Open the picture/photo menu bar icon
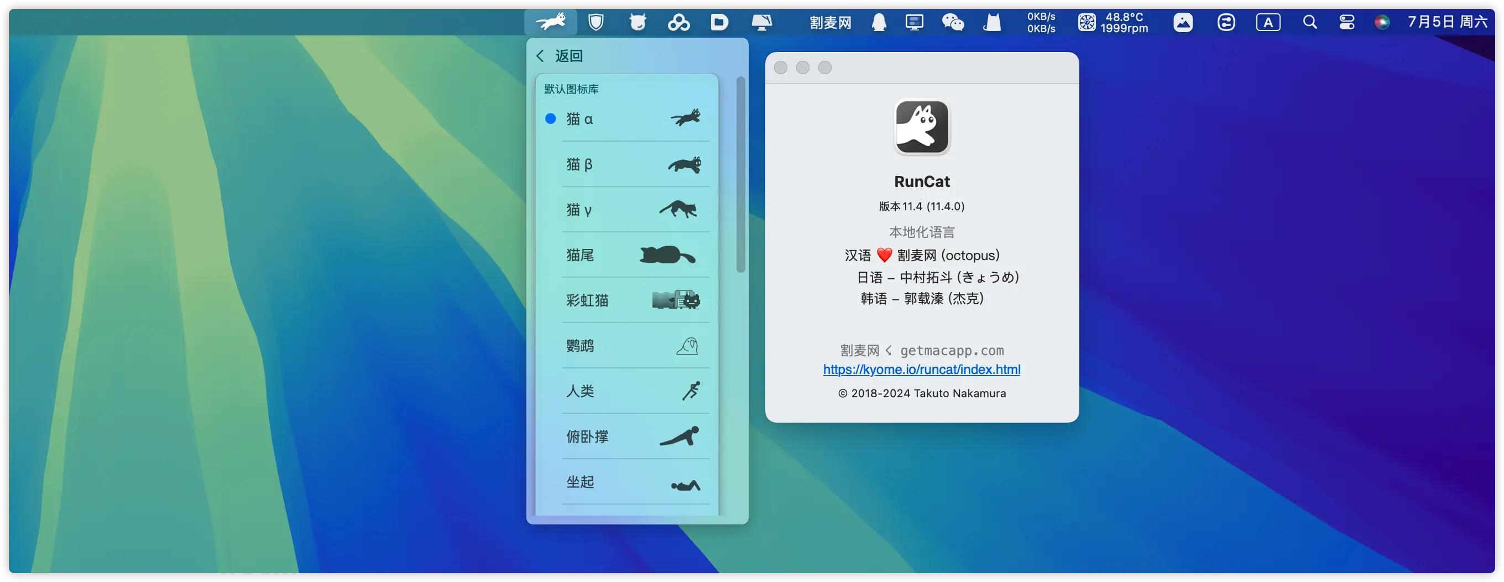1504x582 pixels. 1183,22
